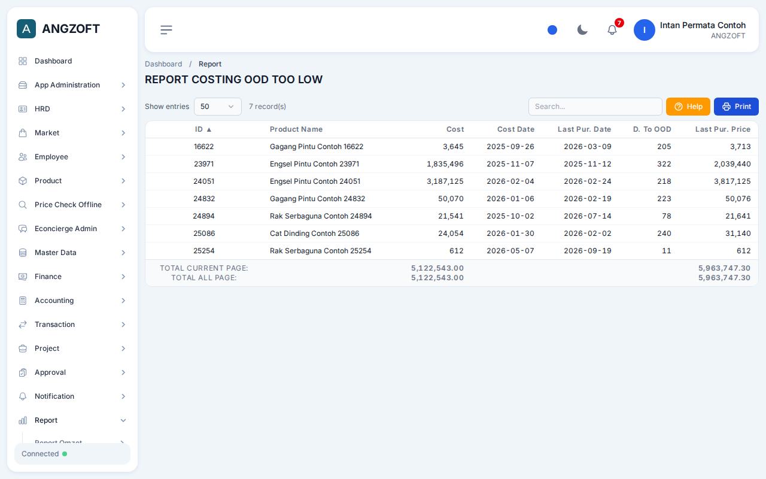Click the Master Data database icon
This screenshot has height=479, width=766.
[23, 253]
